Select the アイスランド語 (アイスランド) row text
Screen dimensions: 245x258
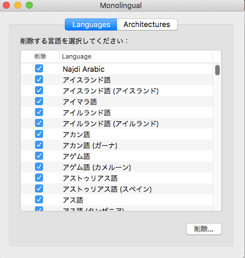click(x=111, y=91)
